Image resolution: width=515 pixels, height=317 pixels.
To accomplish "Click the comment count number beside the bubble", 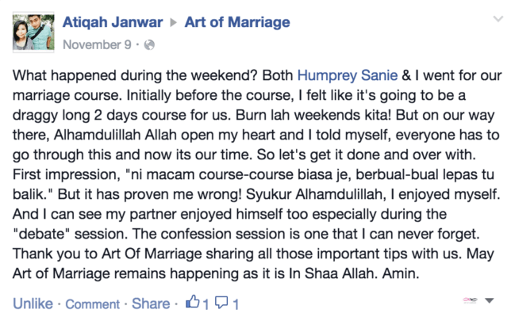I will 236,304.
